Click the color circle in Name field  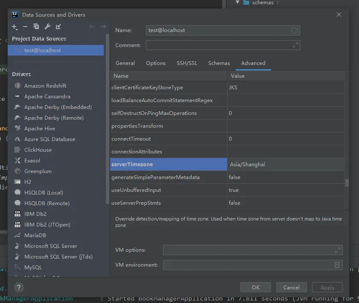click(294, 30)
